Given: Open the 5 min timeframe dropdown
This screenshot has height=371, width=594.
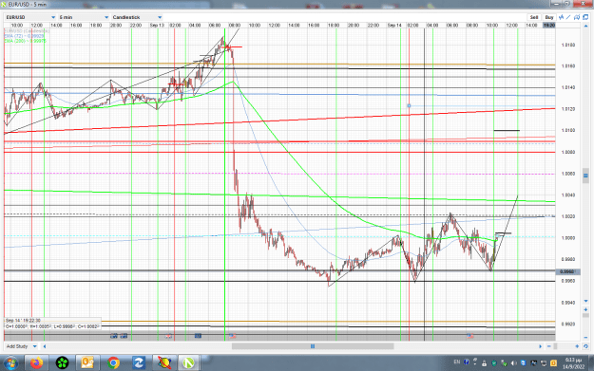Looking at the screenshot, I should [x=84, y=17].
